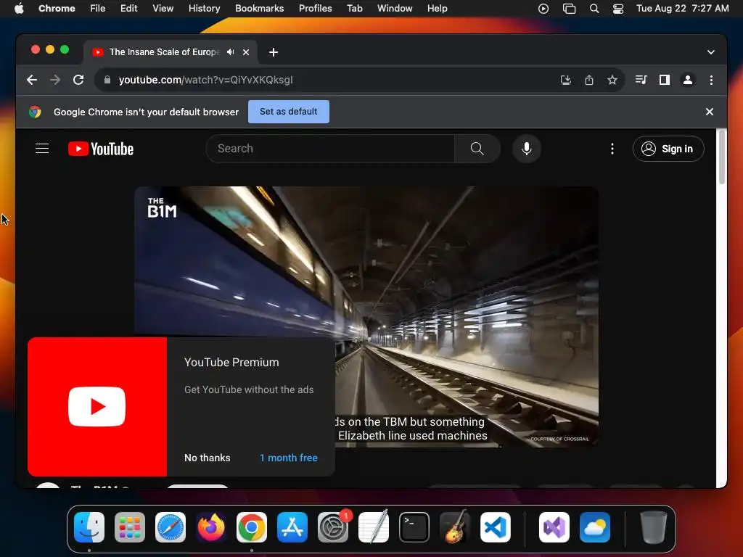
Task: Open the History menu
Action: (204, 9)
